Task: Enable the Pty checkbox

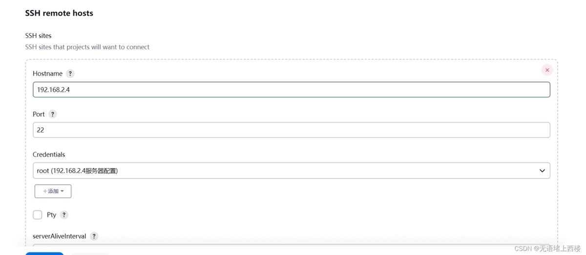Action: pos(38,215)
